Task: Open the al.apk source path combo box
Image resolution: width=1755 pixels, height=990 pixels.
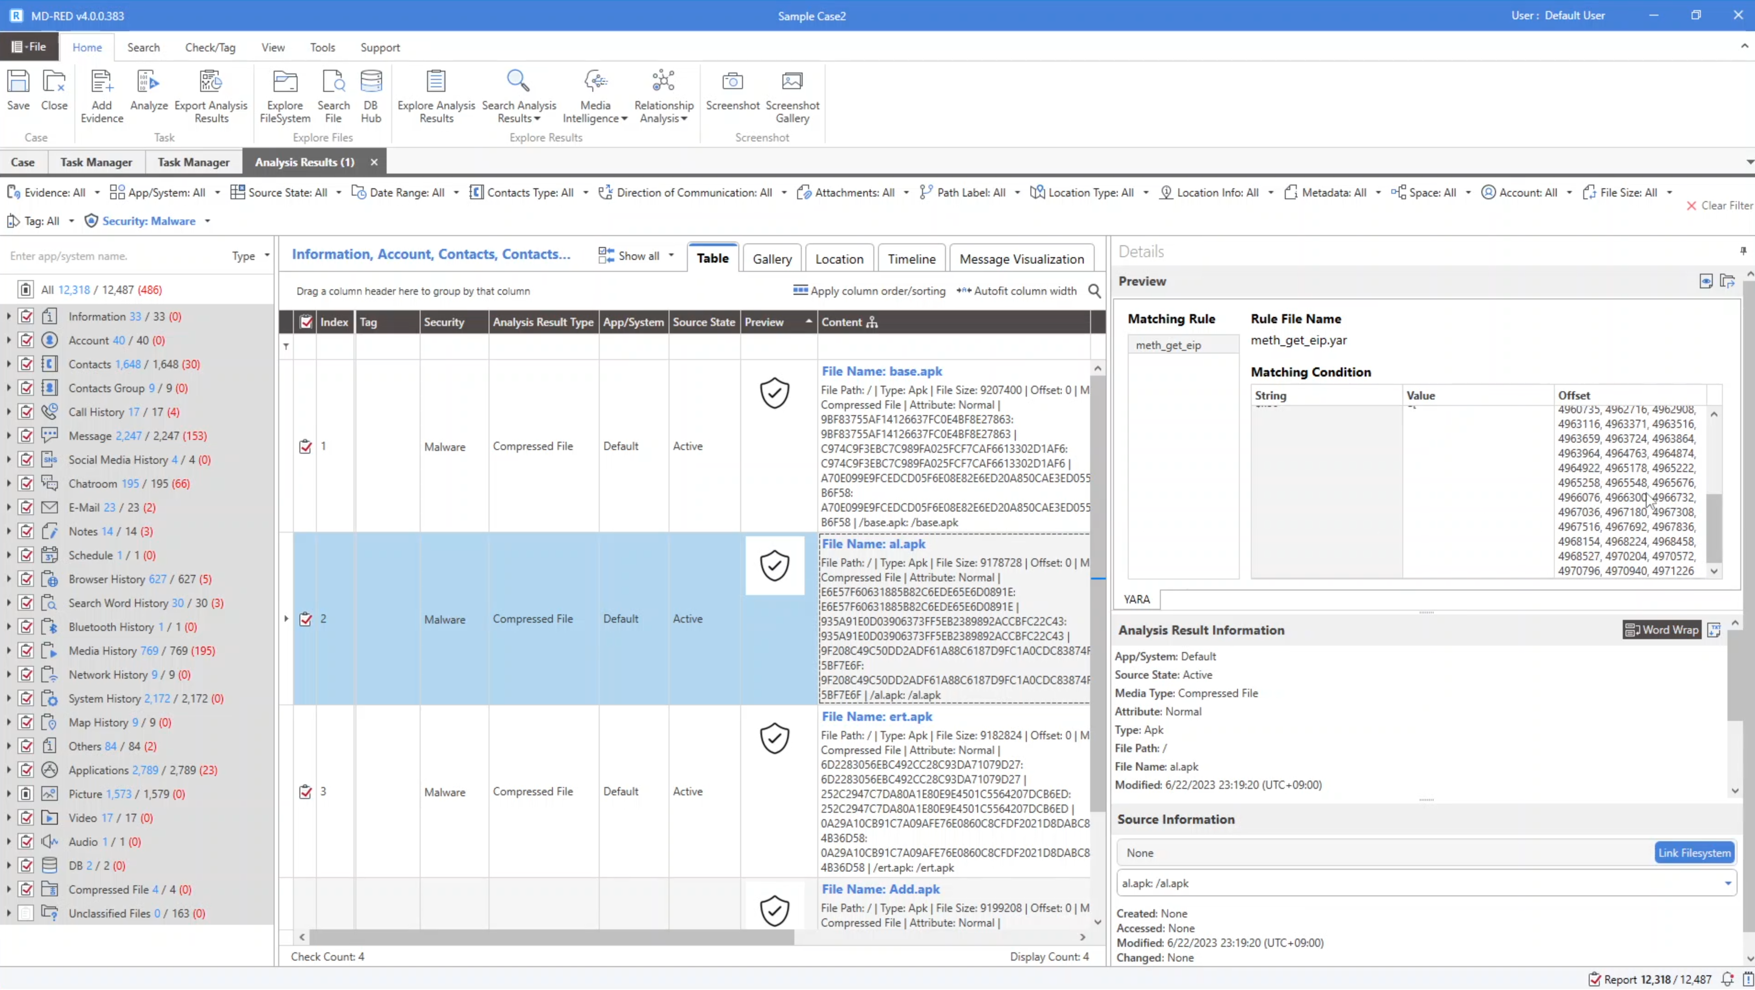Action: coord(1727,884)
